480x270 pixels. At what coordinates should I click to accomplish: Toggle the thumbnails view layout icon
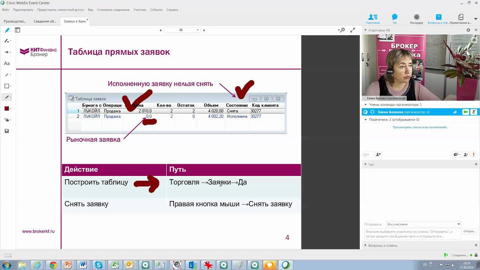click(x=18, y=30)
